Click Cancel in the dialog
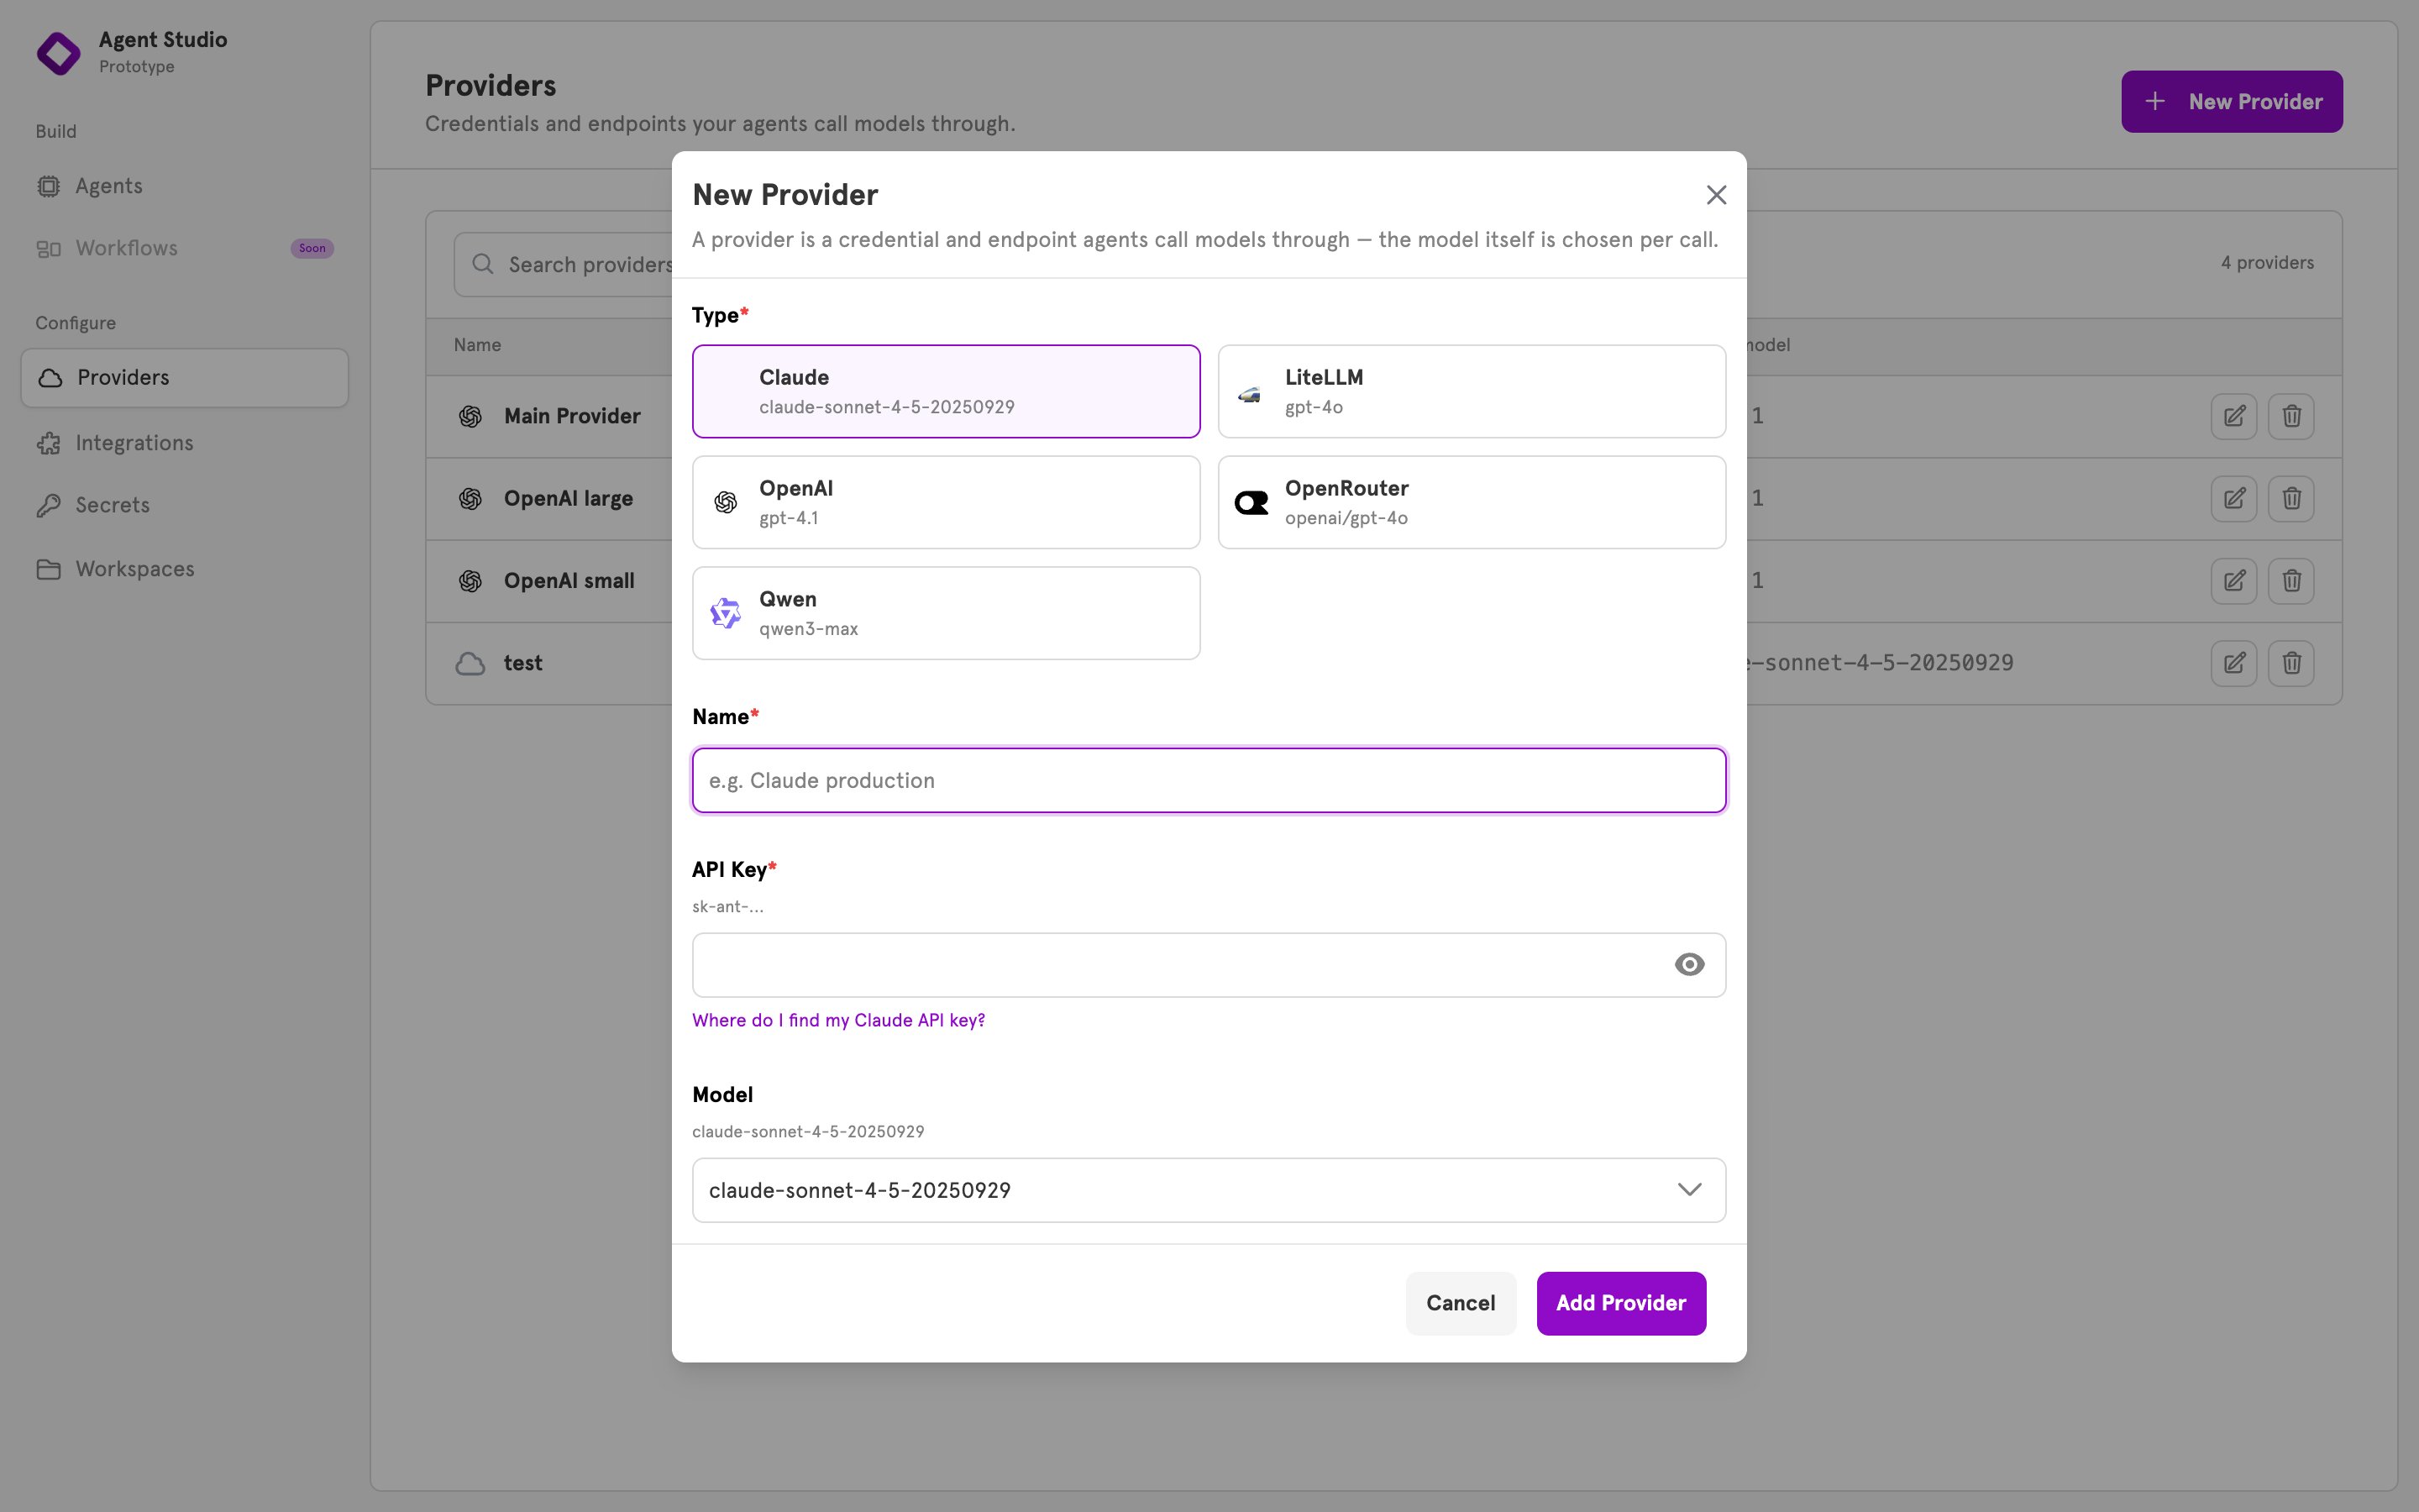The height and width of the screenshot is (1512, 2419). click(1461, 1303)
